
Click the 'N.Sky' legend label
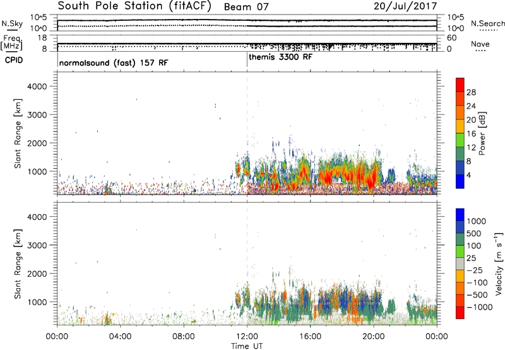click(12, 23)
